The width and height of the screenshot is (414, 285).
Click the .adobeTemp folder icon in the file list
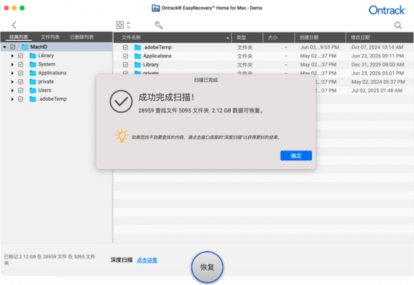coord(138,47)
